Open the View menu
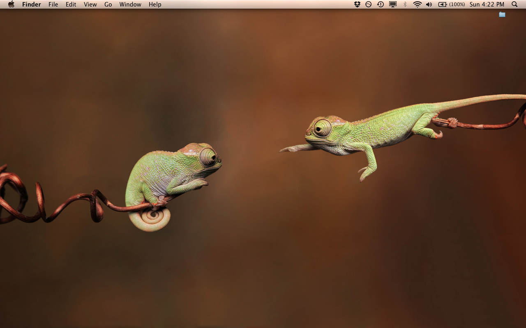Image resolution: width=526 pixels, height=328 pixels. 90,5
